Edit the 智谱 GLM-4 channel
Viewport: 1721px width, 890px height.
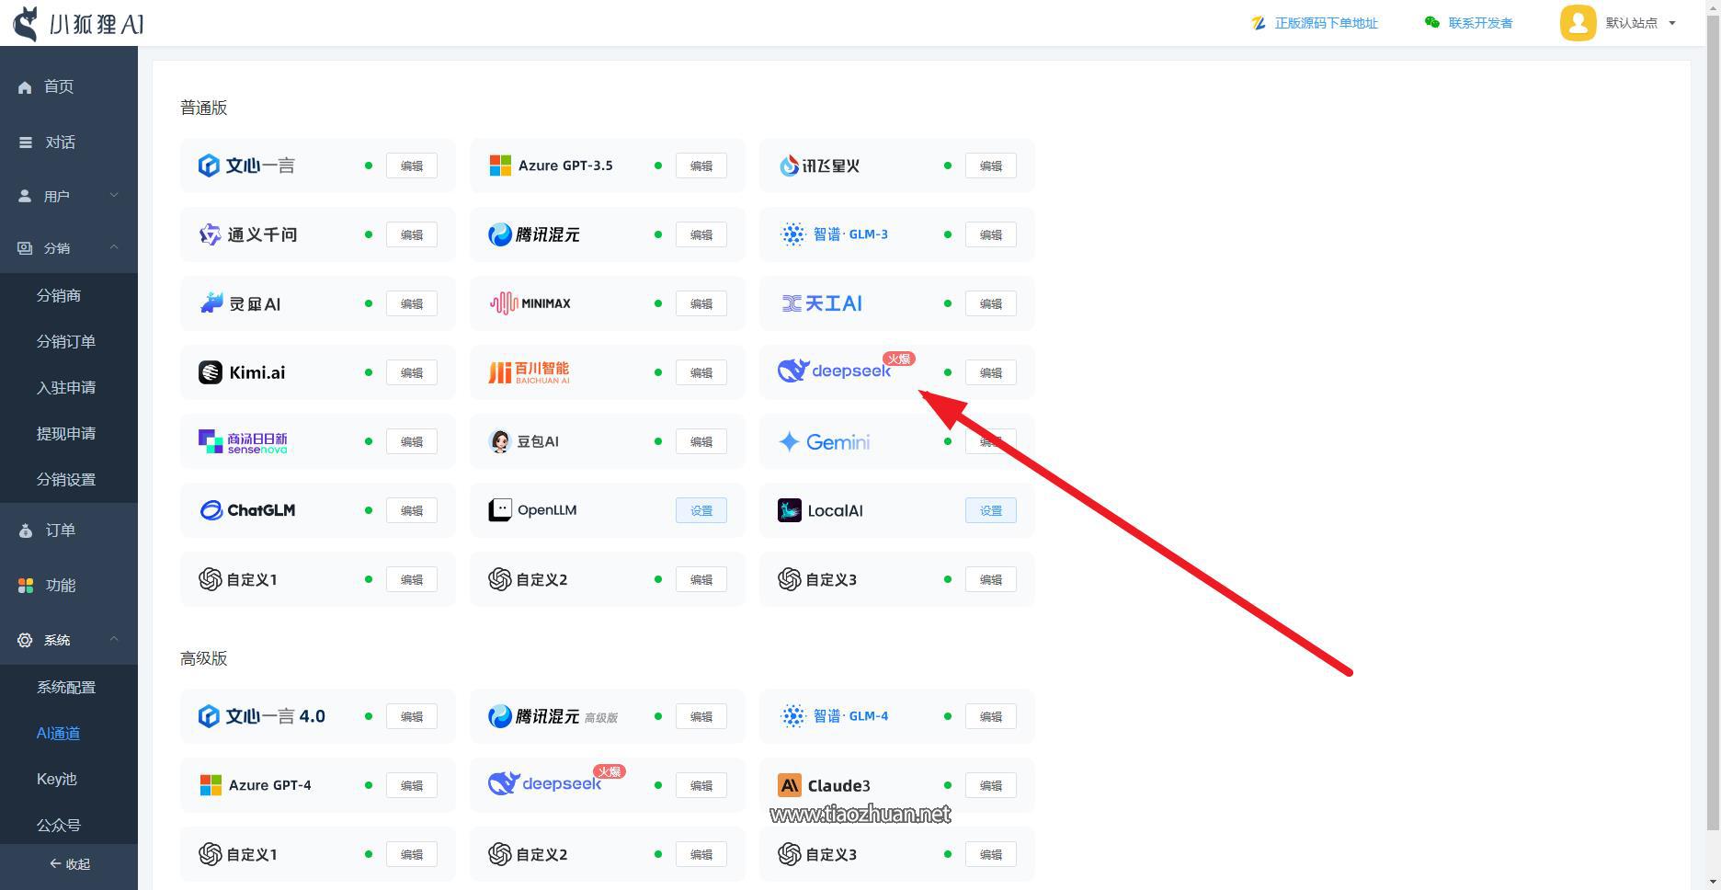coord(991,716)
